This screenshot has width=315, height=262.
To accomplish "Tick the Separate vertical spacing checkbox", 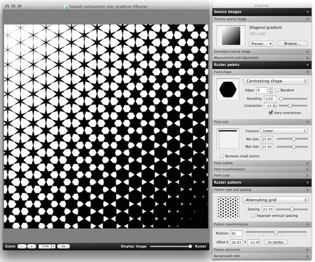I will click(254, 216).
